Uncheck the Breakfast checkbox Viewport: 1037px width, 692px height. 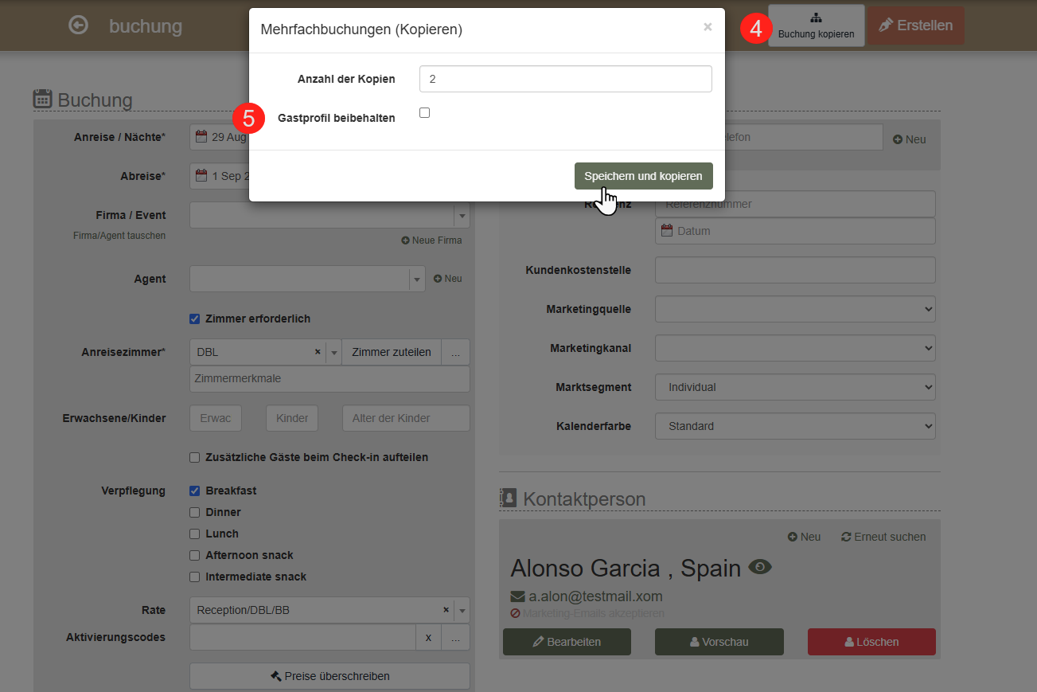pos(194,491)
